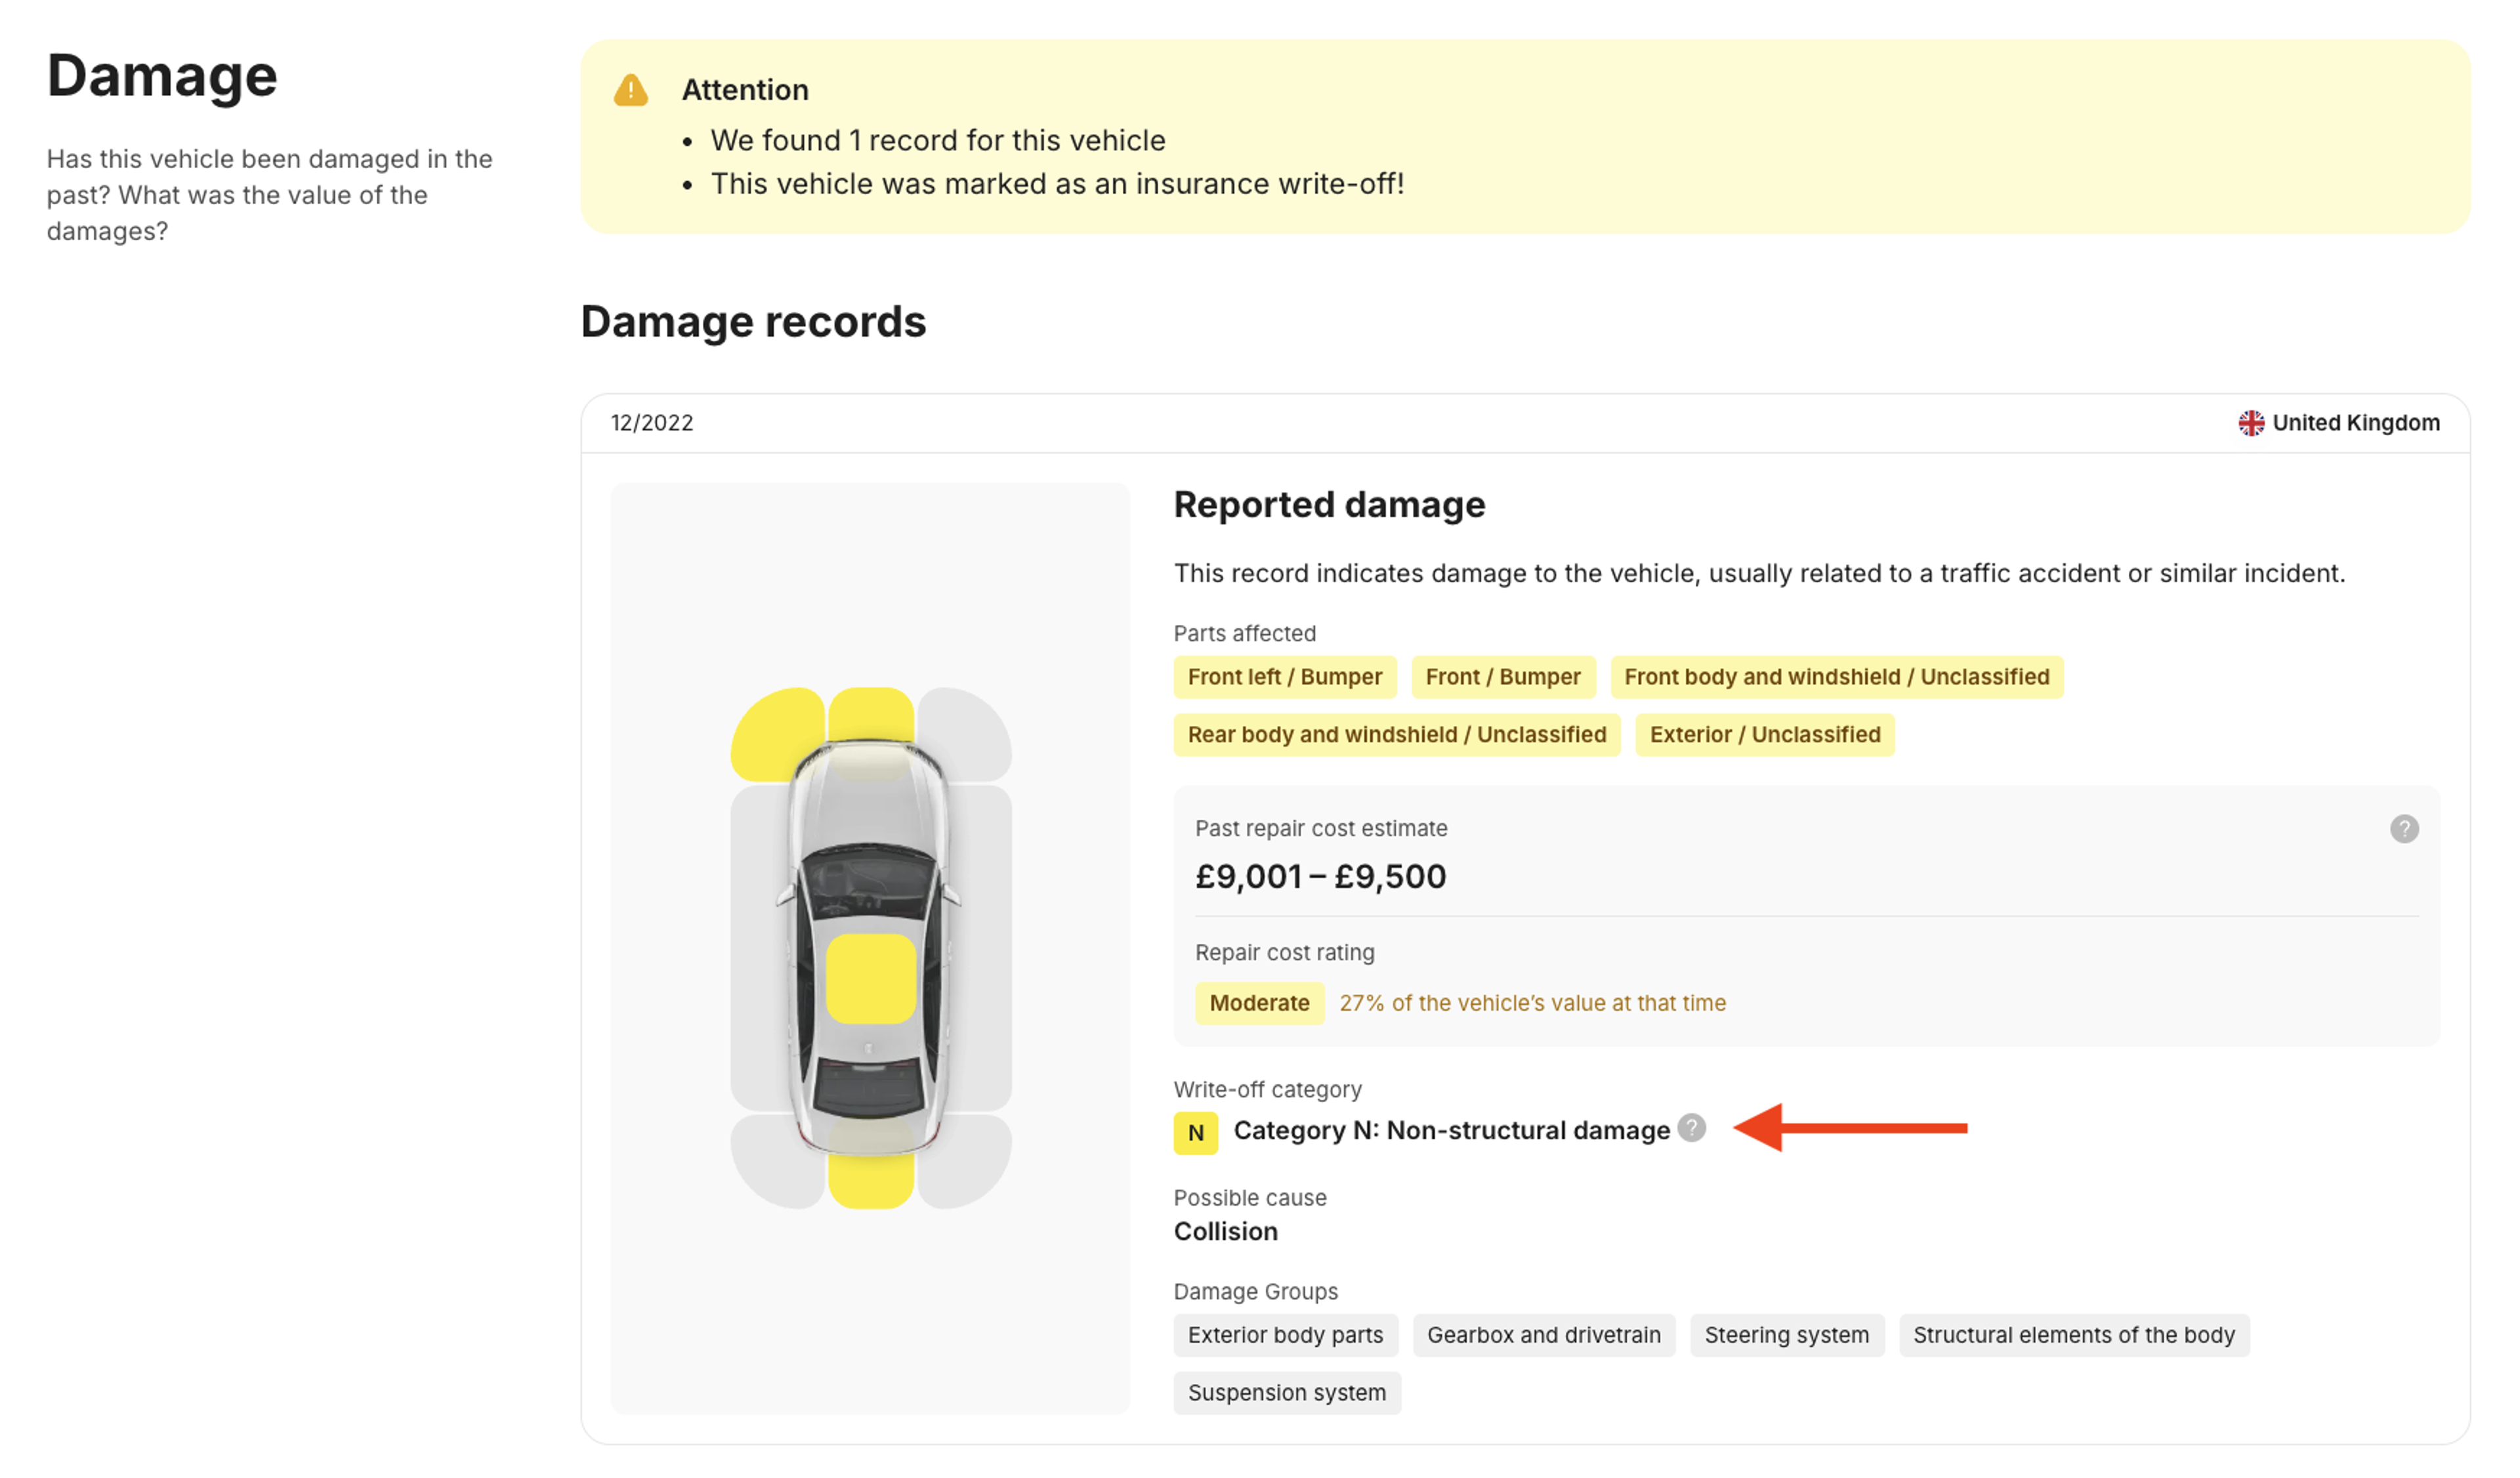The image size is (2520, 1478).
Task: Click the Possible cause label
Action: (1250, 1197)
